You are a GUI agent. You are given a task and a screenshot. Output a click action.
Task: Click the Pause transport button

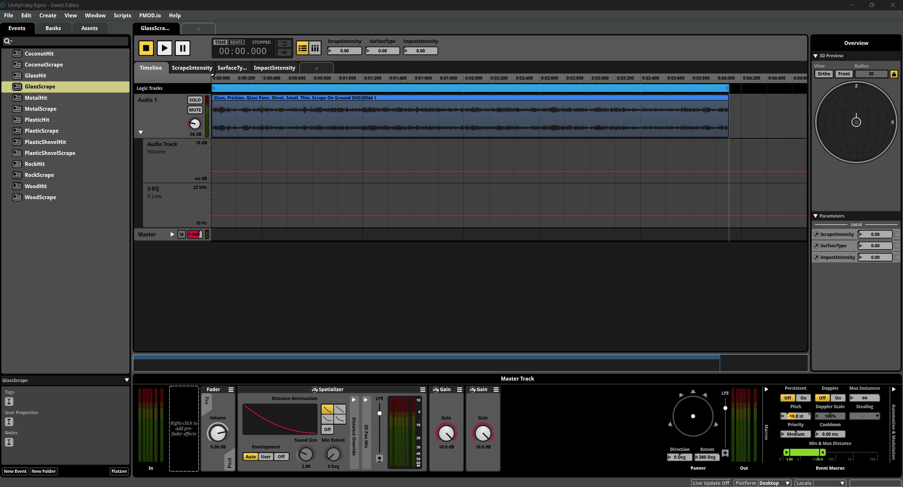click(183, 48)
